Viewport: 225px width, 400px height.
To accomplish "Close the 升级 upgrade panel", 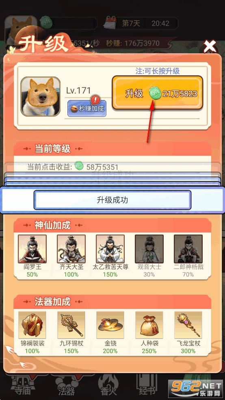I will 210,46.
